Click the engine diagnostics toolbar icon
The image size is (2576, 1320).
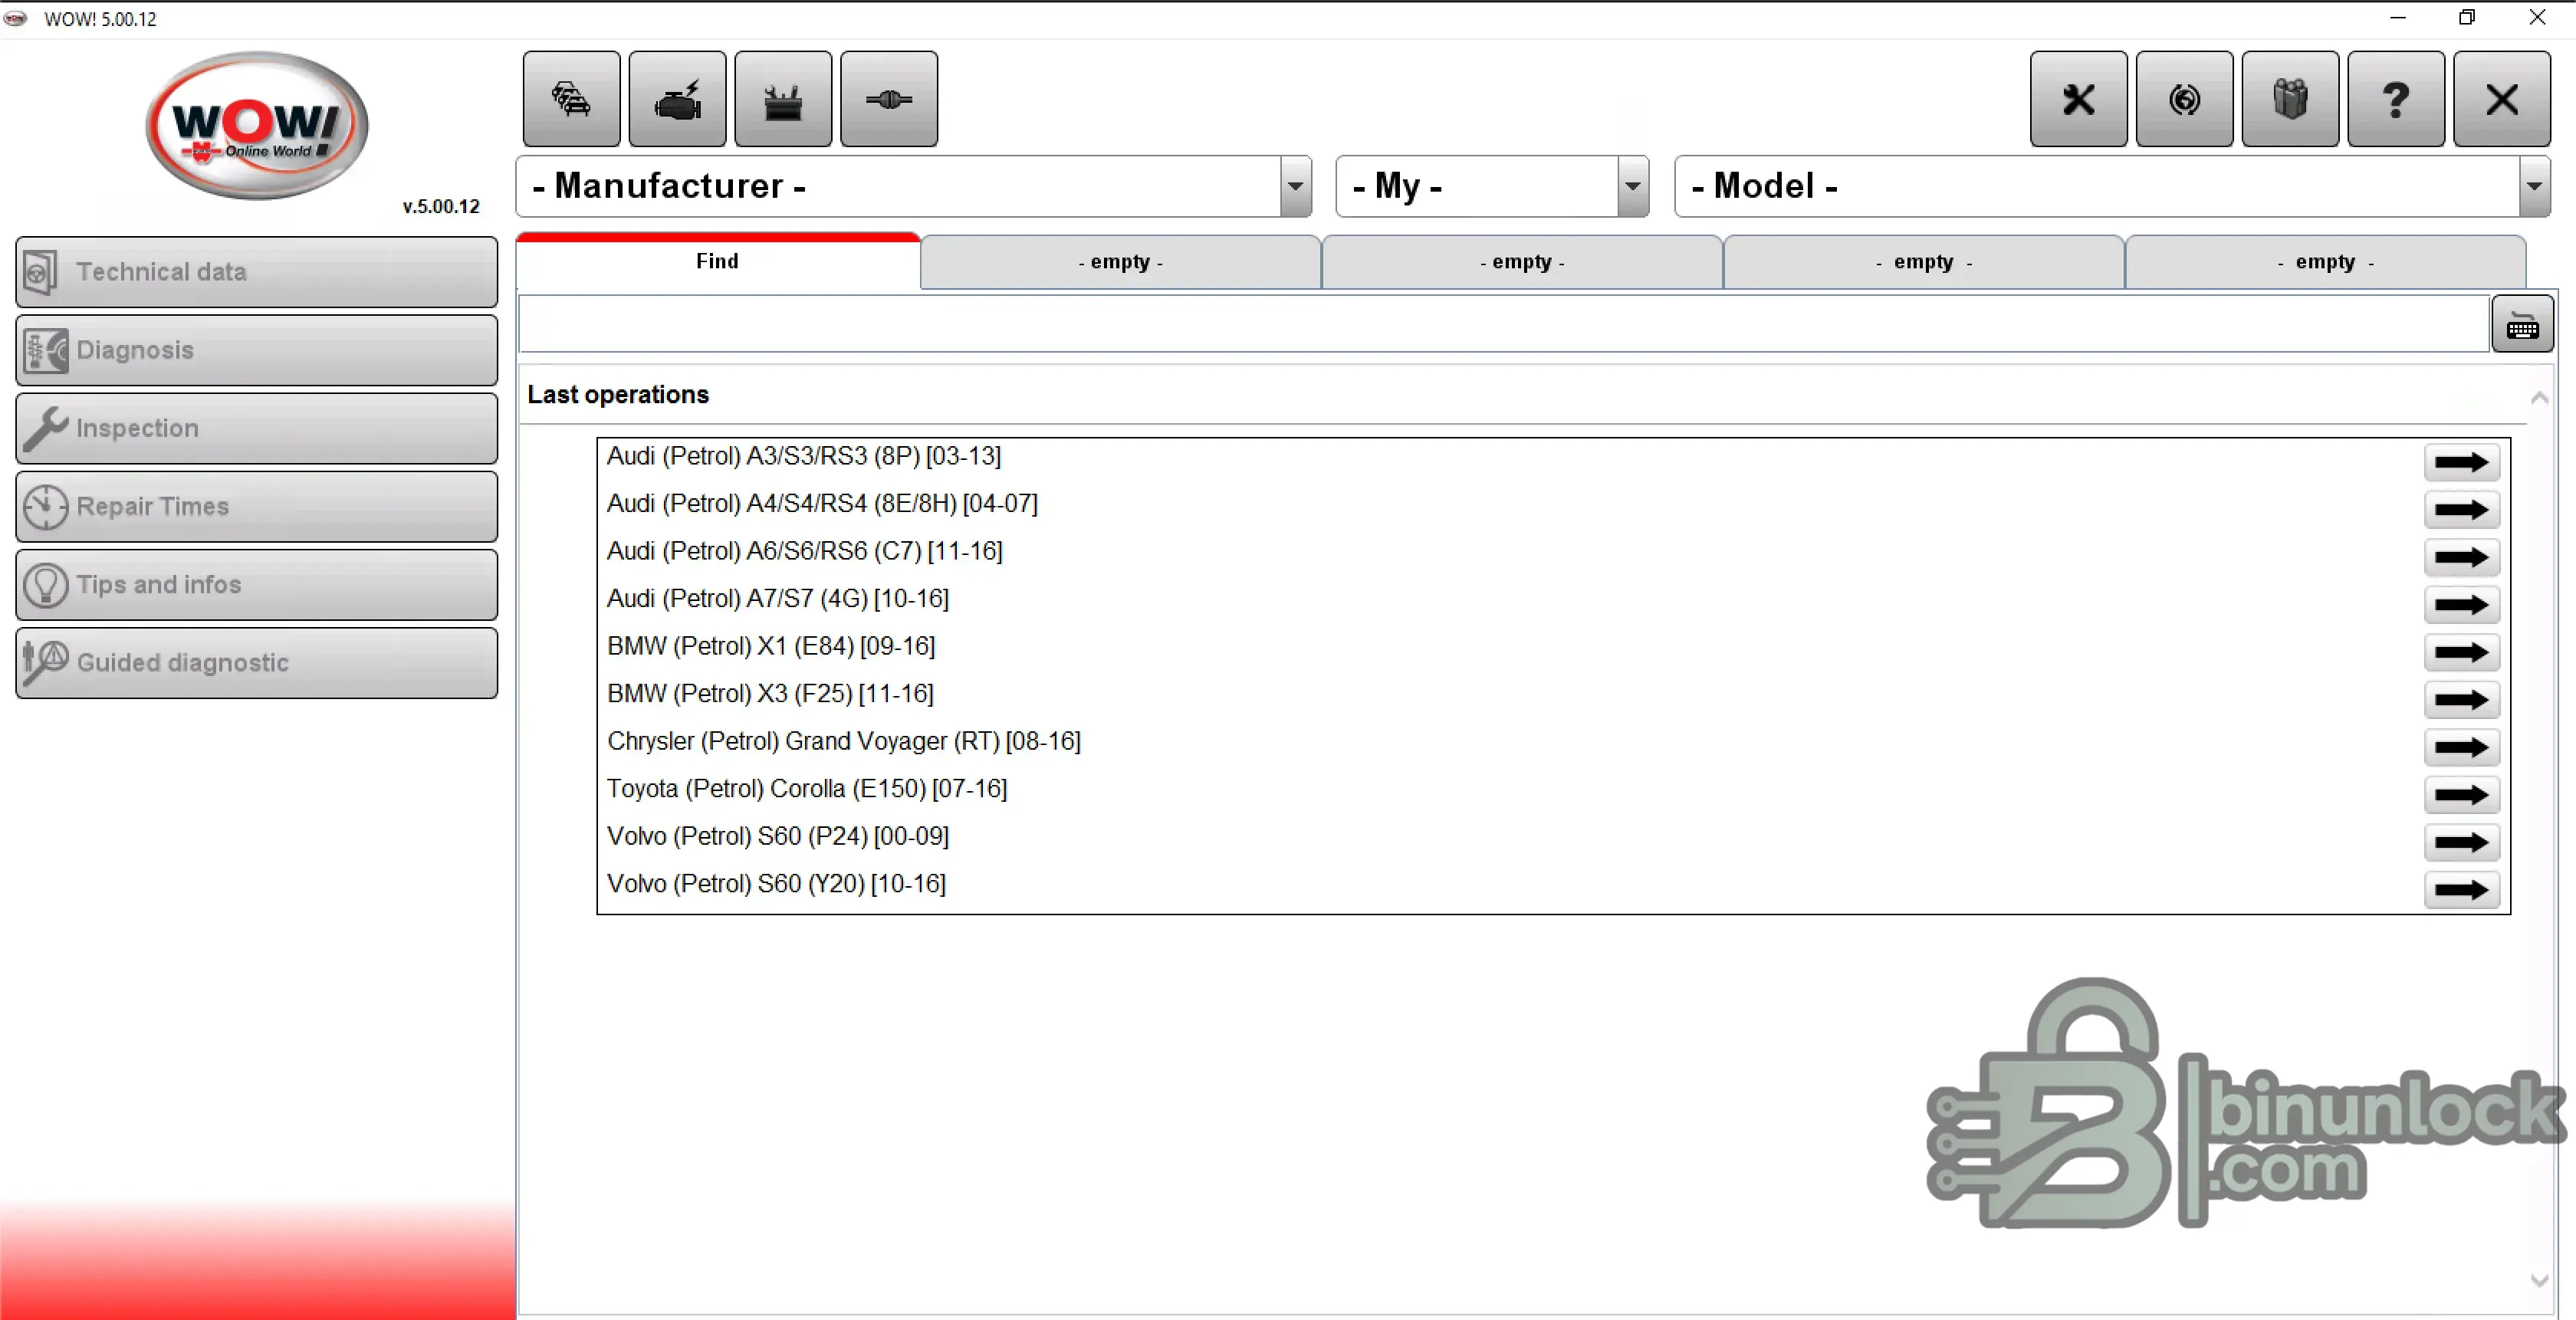click(677, 99)
